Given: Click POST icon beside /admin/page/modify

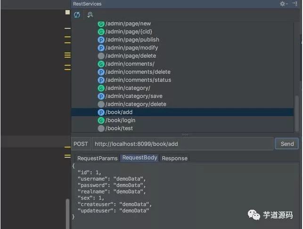Looking at the screenshot, I should (101, 48).
